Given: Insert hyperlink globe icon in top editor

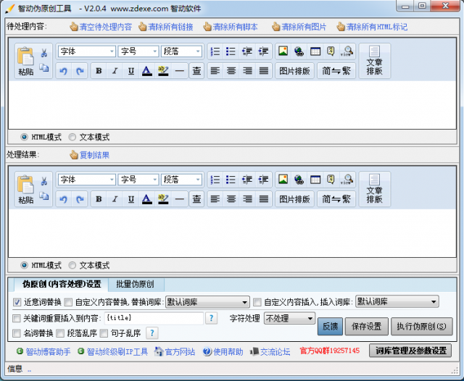Looking at the screenshot, I should click(299, 51).
